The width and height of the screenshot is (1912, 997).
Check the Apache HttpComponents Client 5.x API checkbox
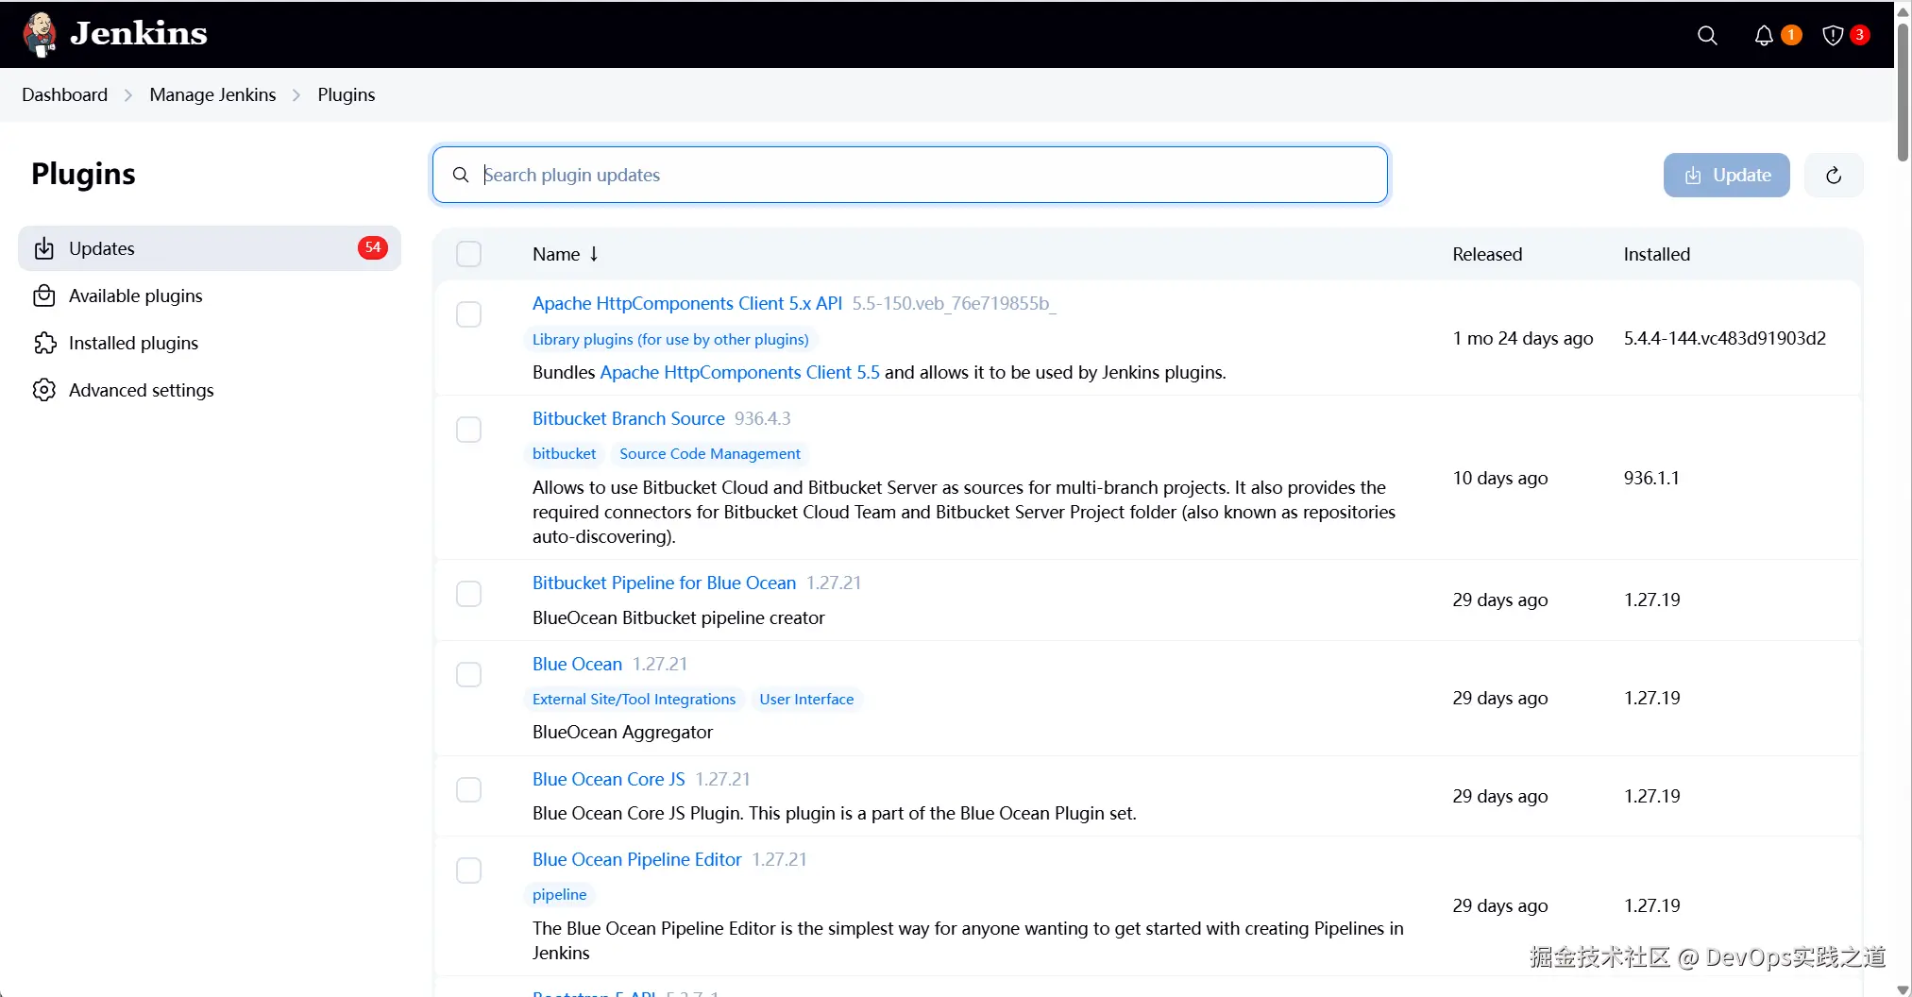[468, 314]
